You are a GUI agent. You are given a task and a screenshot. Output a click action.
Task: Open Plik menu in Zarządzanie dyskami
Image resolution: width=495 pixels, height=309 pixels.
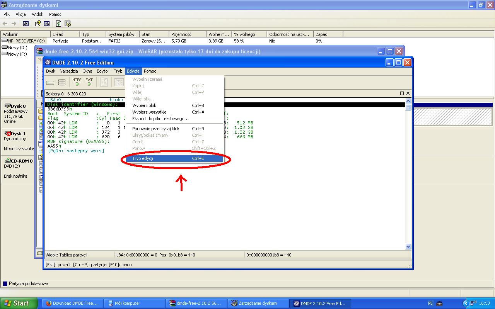point(7,14)
